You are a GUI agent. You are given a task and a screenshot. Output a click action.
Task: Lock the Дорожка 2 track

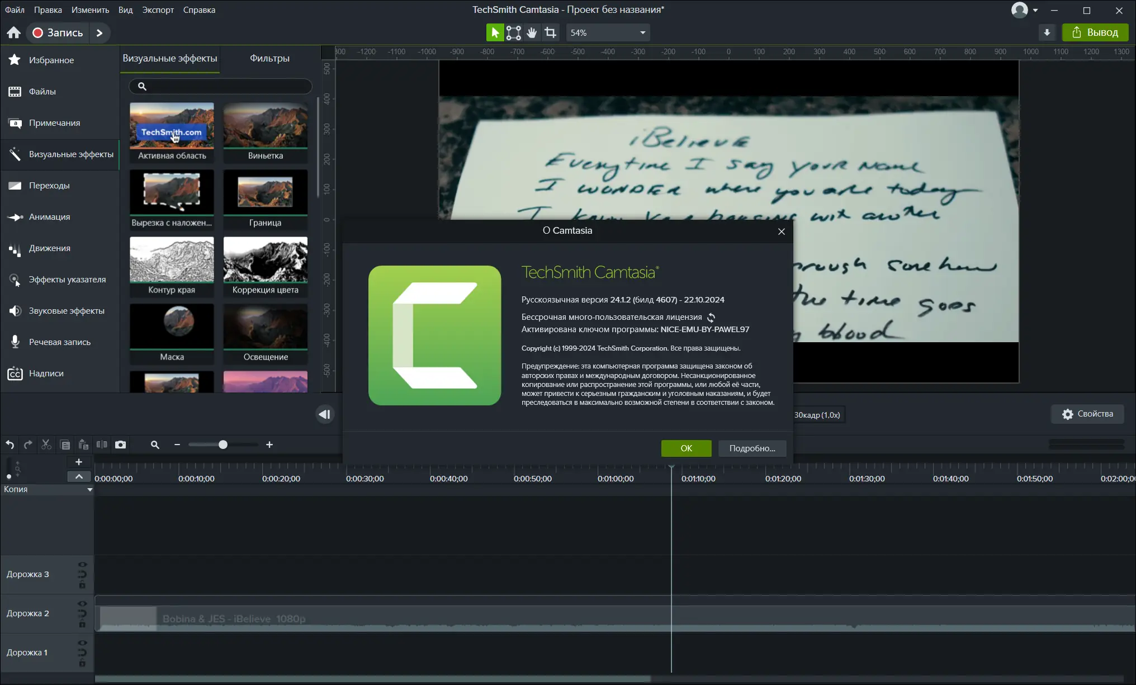coord(82,624)
